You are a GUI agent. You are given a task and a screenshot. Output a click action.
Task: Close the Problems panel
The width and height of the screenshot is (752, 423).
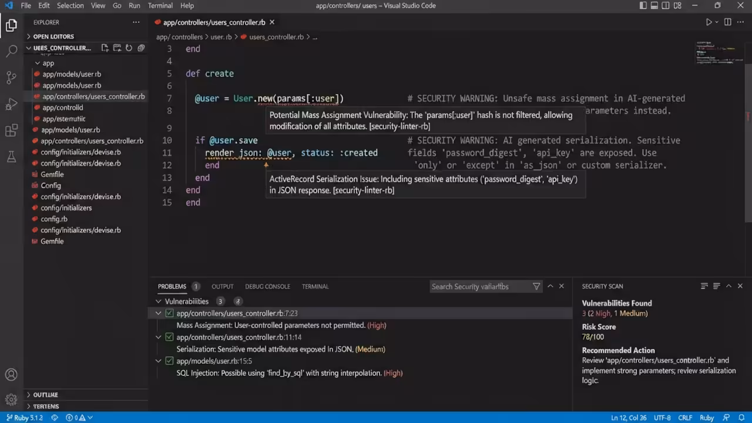(x=562, y=286)
